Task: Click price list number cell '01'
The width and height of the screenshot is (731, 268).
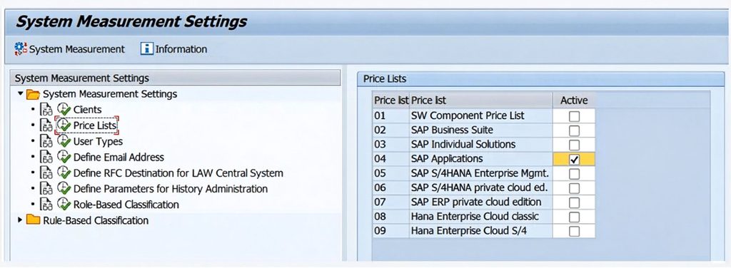Action: click(x=390, y=116)
